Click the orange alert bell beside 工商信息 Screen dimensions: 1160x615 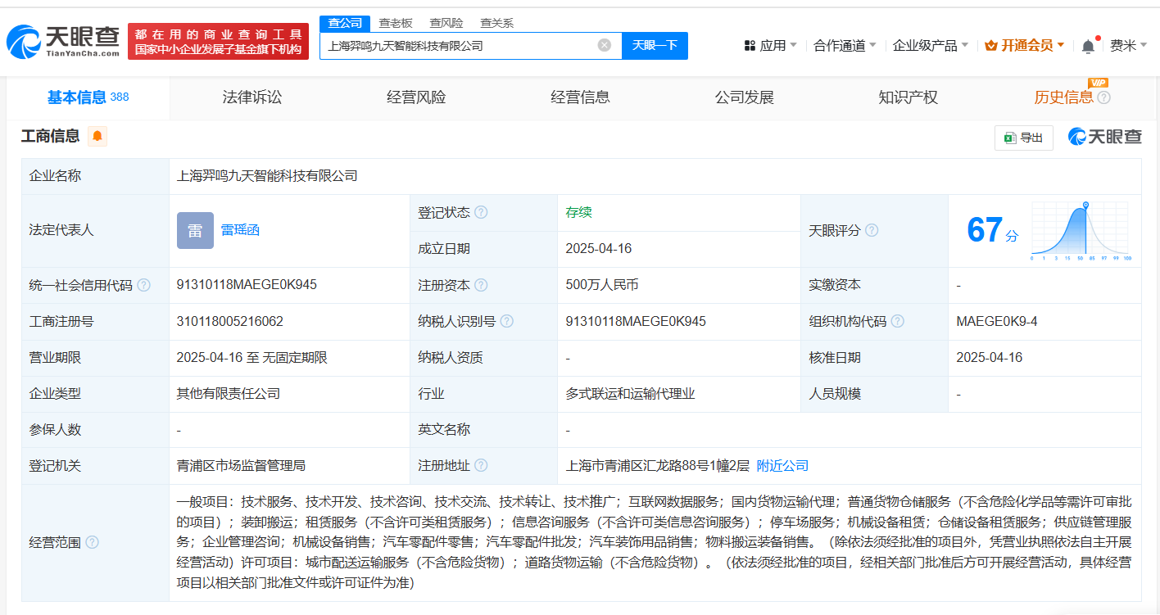pos(97,137)
